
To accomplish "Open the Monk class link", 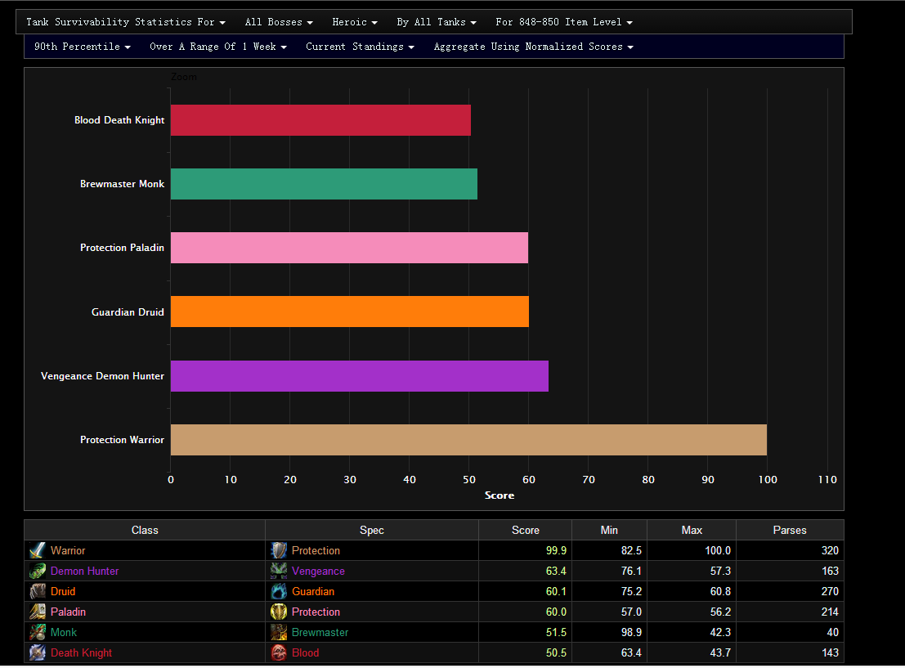I will pyautogui.click(x=64, y=633).
